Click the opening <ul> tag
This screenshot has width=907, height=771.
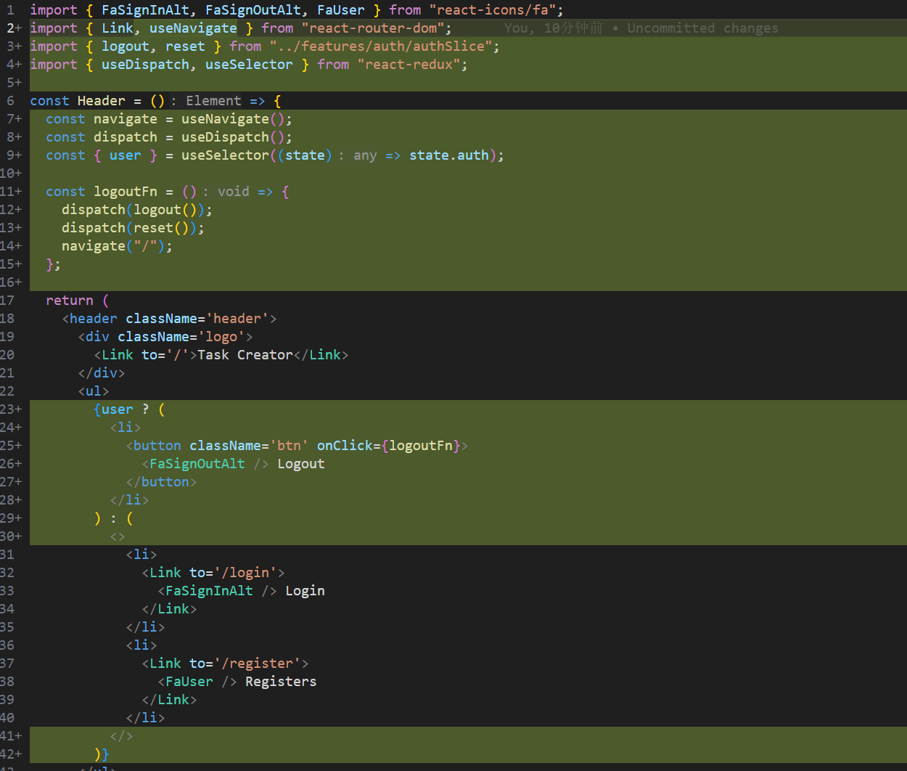pos(94,391)
